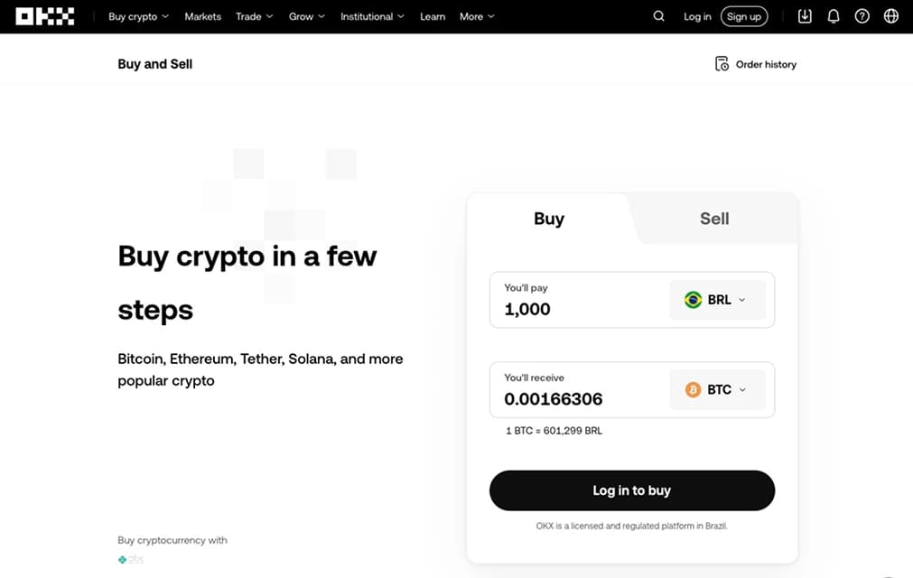The height and width of the screenshot is (578, 913).
Task: Click the download app icon
Action: [805, 16]
